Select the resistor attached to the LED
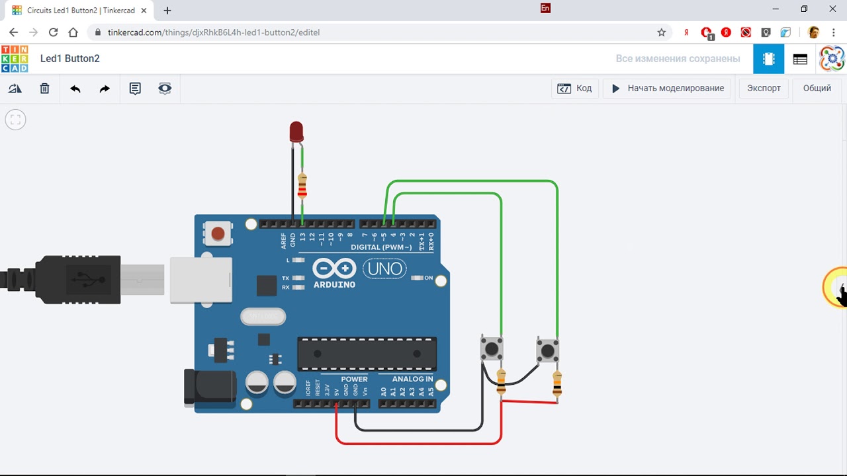Image resolution: width=847 pixels, height=476 pixels. tap(302, 186)
